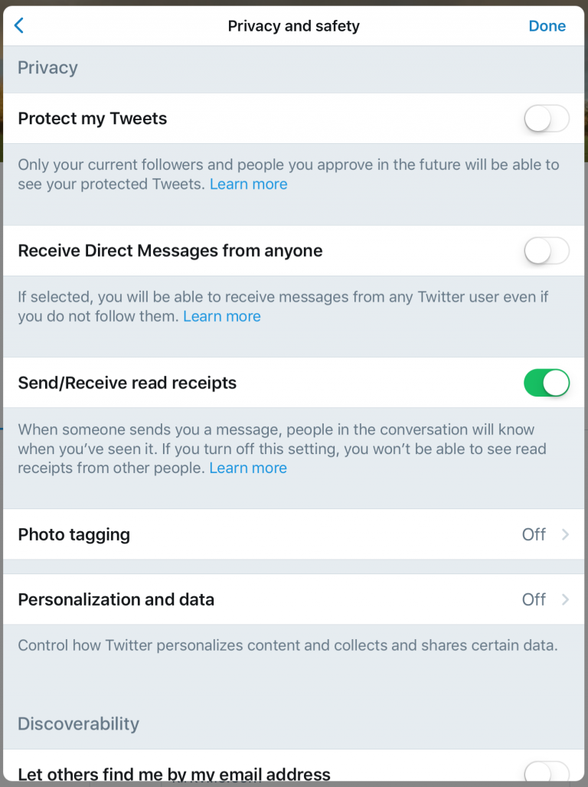Select the Send/Receive read receipts row label
This screenshot has width=588, height=787.
(x=127, y=383)
